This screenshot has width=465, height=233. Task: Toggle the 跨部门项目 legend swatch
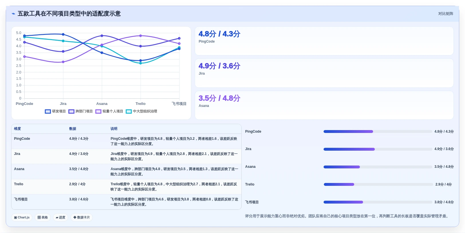(x=71, y=111)
